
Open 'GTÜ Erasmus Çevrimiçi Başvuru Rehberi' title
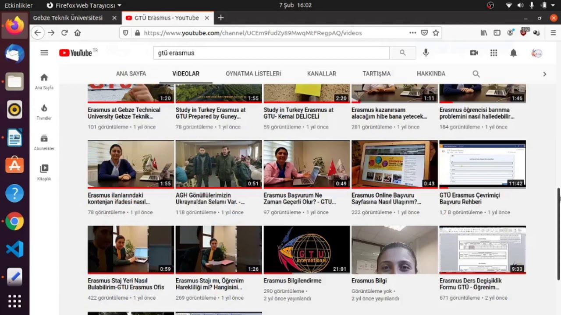[x=470, y=199]
